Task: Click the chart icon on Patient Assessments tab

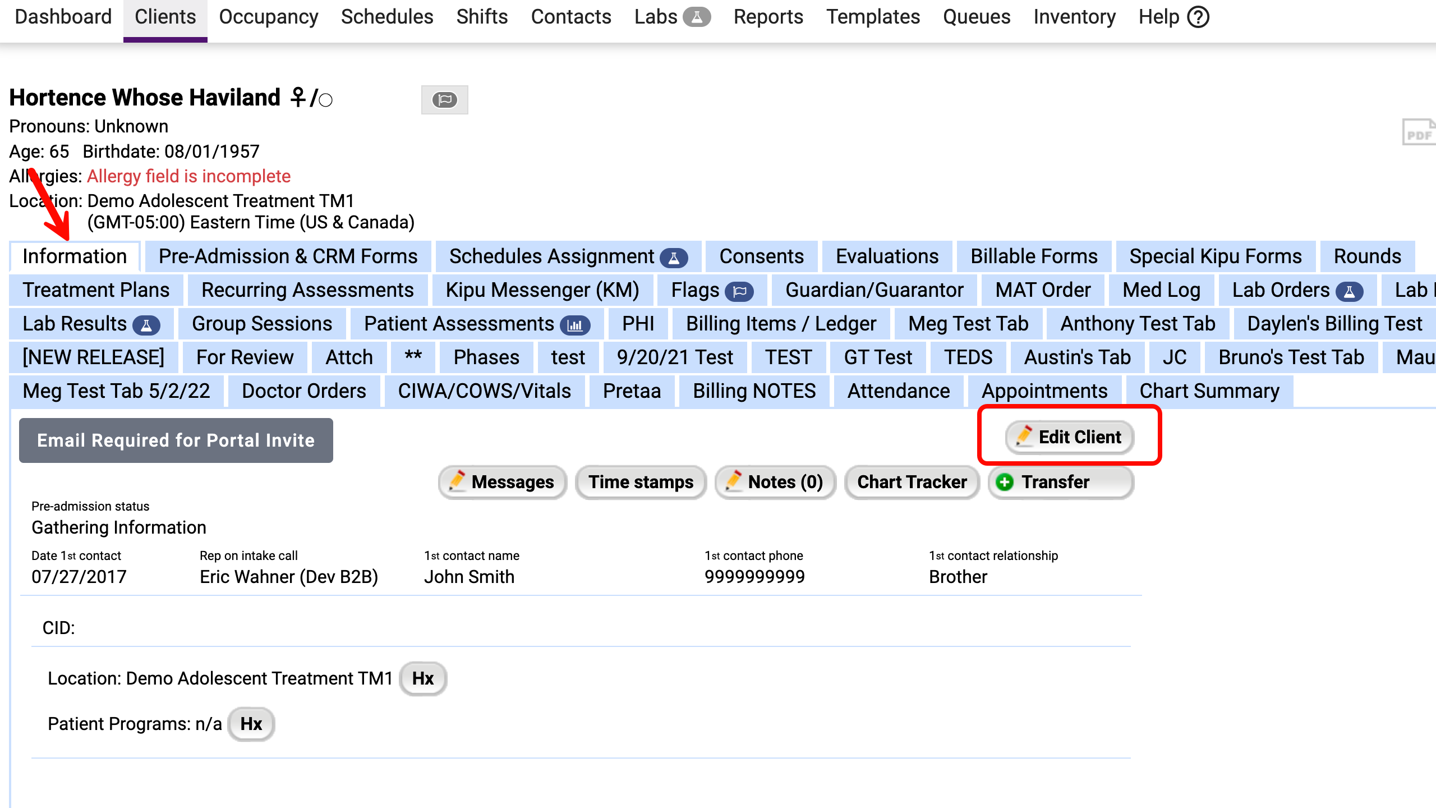Action: pyautogui.click(x=575, y=324)
